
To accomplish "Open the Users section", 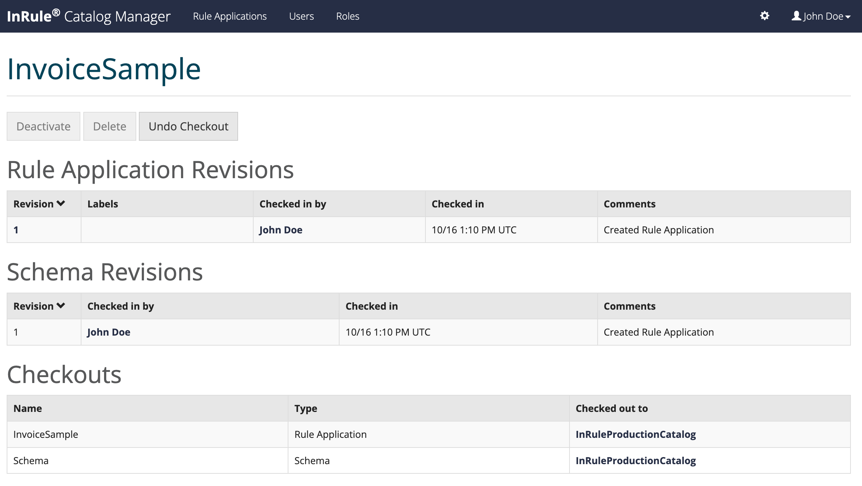I will click(301, 16).
